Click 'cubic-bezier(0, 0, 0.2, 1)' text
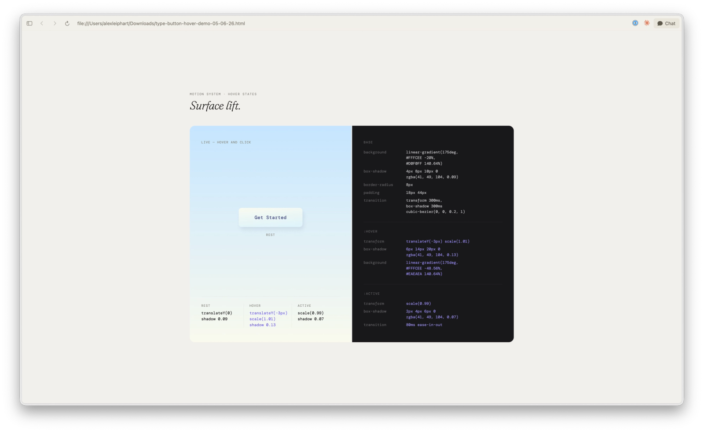 point(435,212)
